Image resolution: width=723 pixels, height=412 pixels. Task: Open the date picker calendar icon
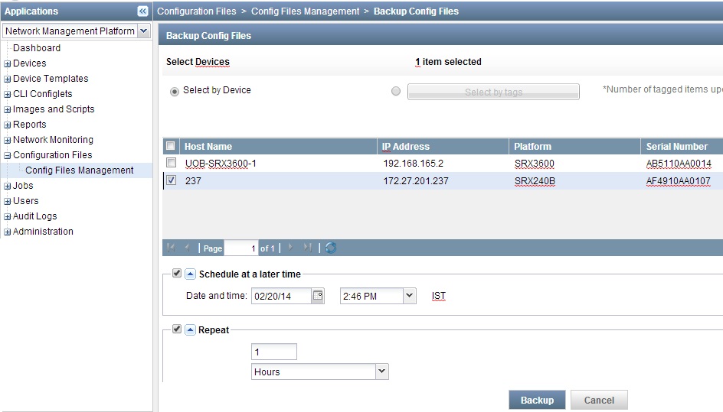(318, 296)
